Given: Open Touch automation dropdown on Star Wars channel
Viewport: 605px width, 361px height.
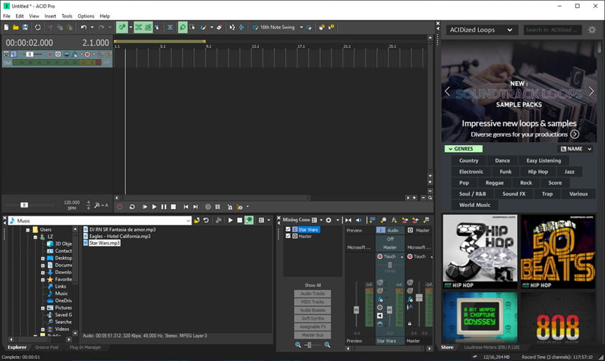Looking at the screenshot, I should 402,257.
